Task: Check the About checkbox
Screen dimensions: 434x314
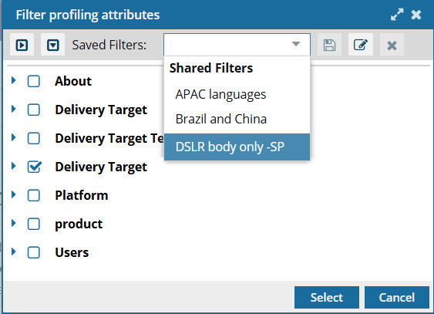Action: [34, 81]
